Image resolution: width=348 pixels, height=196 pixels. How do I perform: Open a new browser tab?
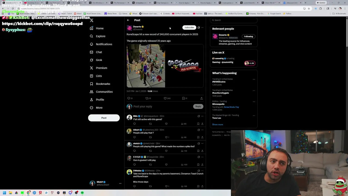pos(305,3)
